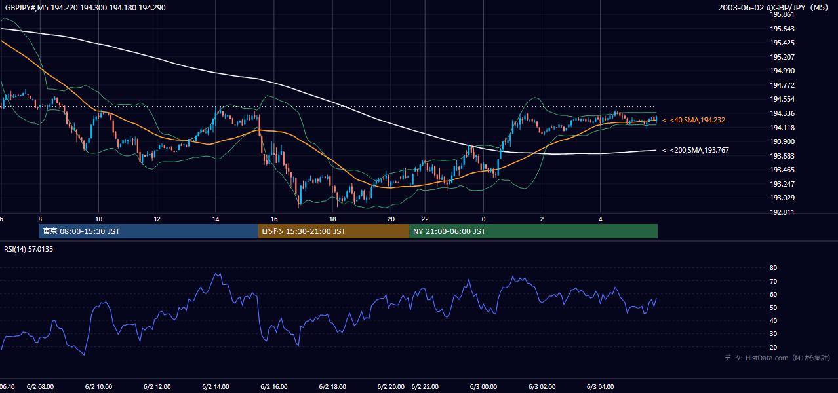Image resolution: width=838 pixels, height=393 pixels.
Task: Click price axis value 194.336
Action: click(x=782, y=113)
